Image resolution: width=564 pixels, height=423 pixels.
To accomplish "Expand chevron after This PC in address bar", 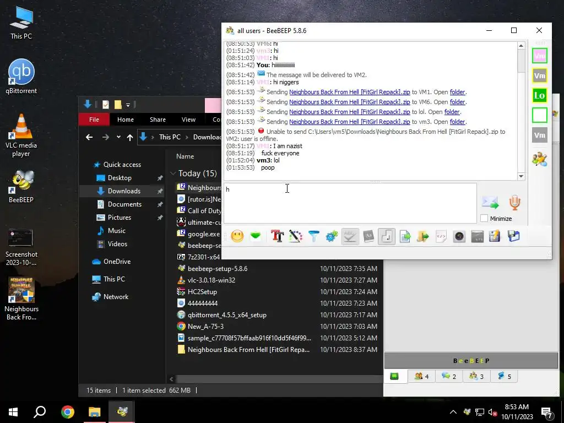I will (x=187, y=137).
